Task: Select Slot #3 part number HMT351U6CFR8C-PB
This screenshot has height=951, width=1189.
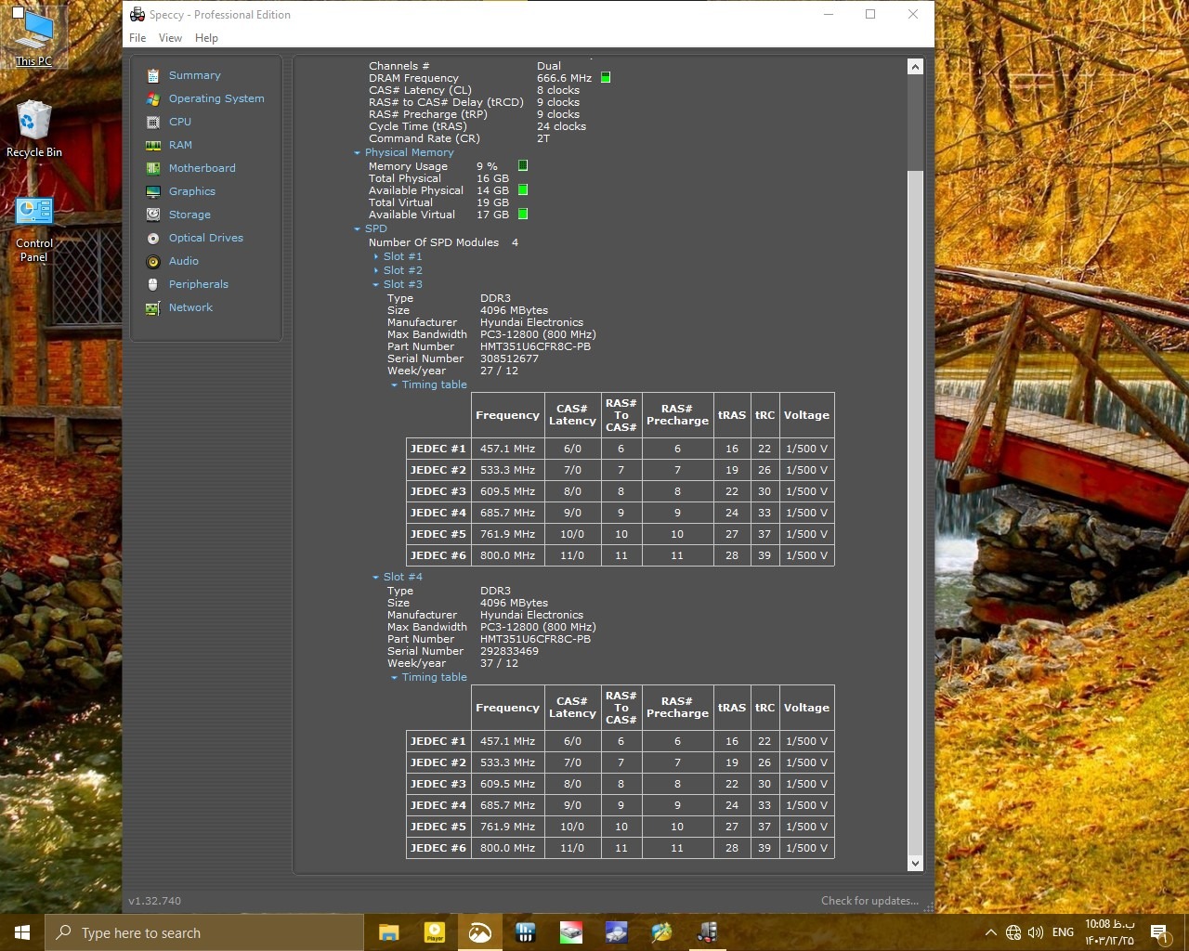Action: coord(535,346)
